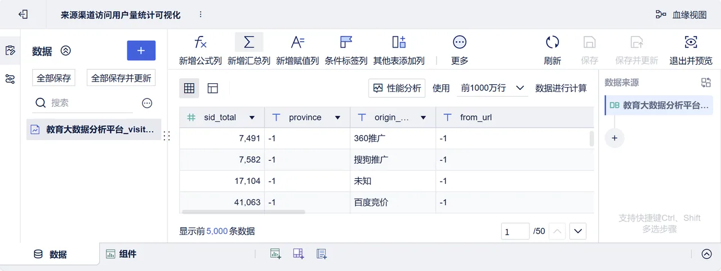Screen dimensions: 721x271
Task: Click the layout icon beside 数据来源
Action: (706, 83)
